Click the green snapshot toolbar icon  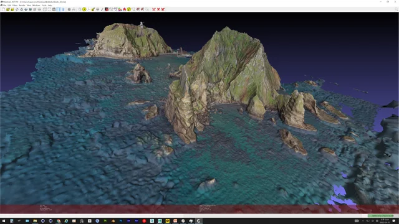[31, 9]
